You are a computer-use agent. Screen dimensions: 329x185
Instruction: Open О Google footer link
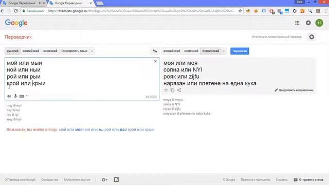click(x=229, y=180)
